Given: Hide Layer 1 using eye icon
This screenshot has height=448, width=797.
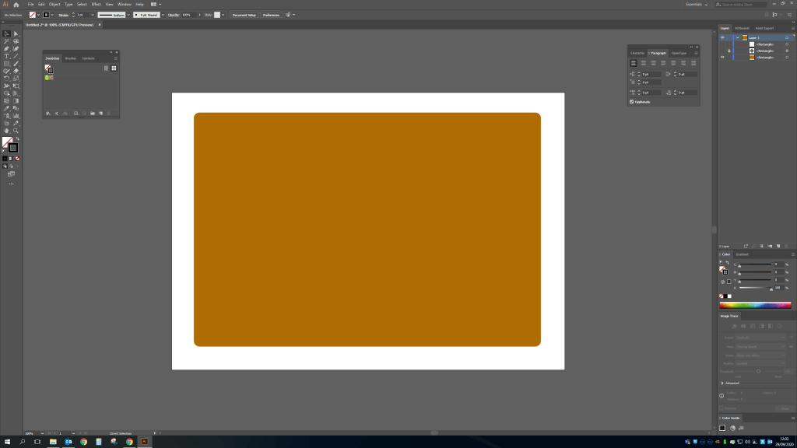Looking at the screenshot, I should (722, 37).
